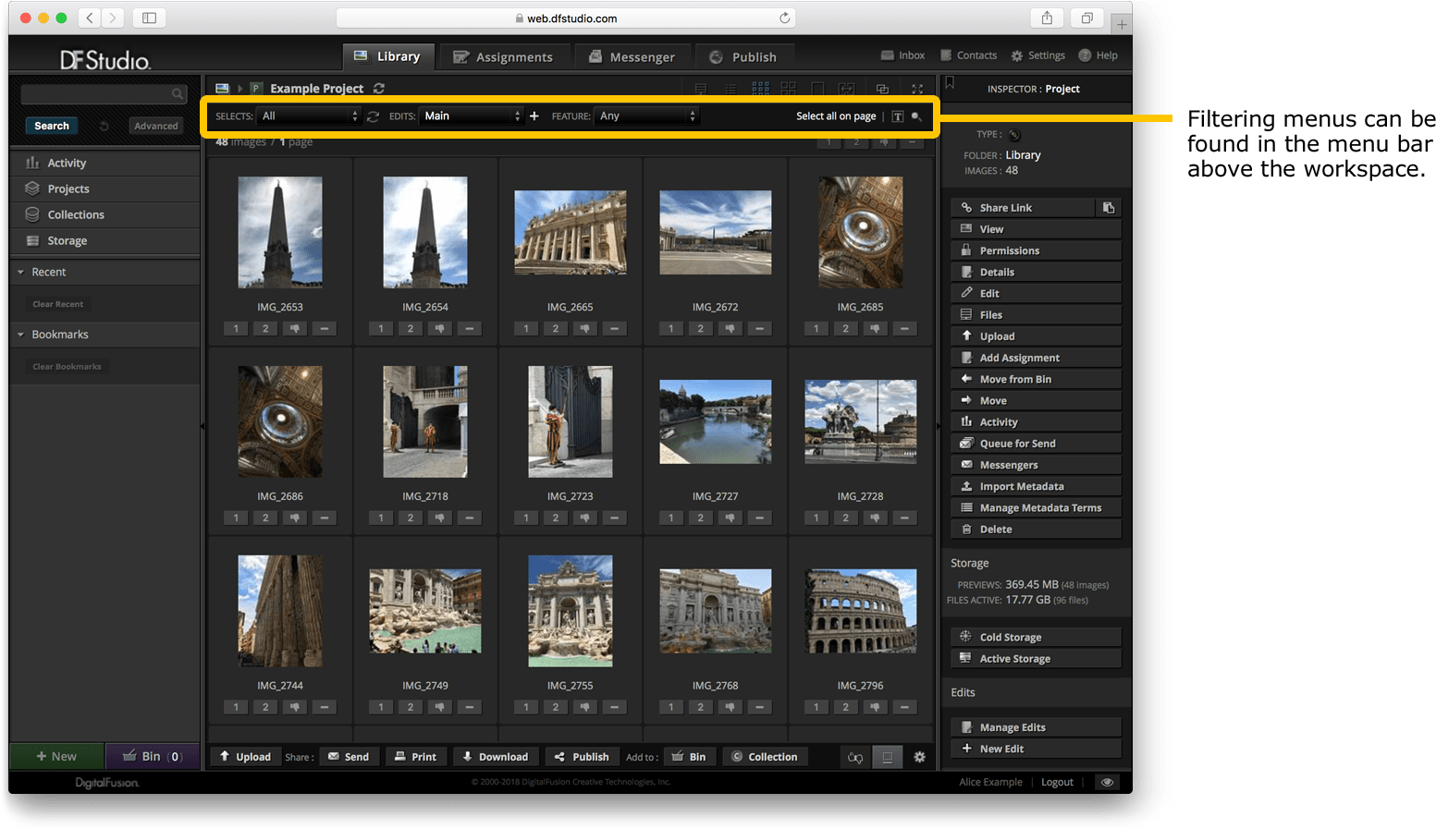Copy share link with clipboard icon
Screen dimensions: 1436x829
pos(1108,208)
